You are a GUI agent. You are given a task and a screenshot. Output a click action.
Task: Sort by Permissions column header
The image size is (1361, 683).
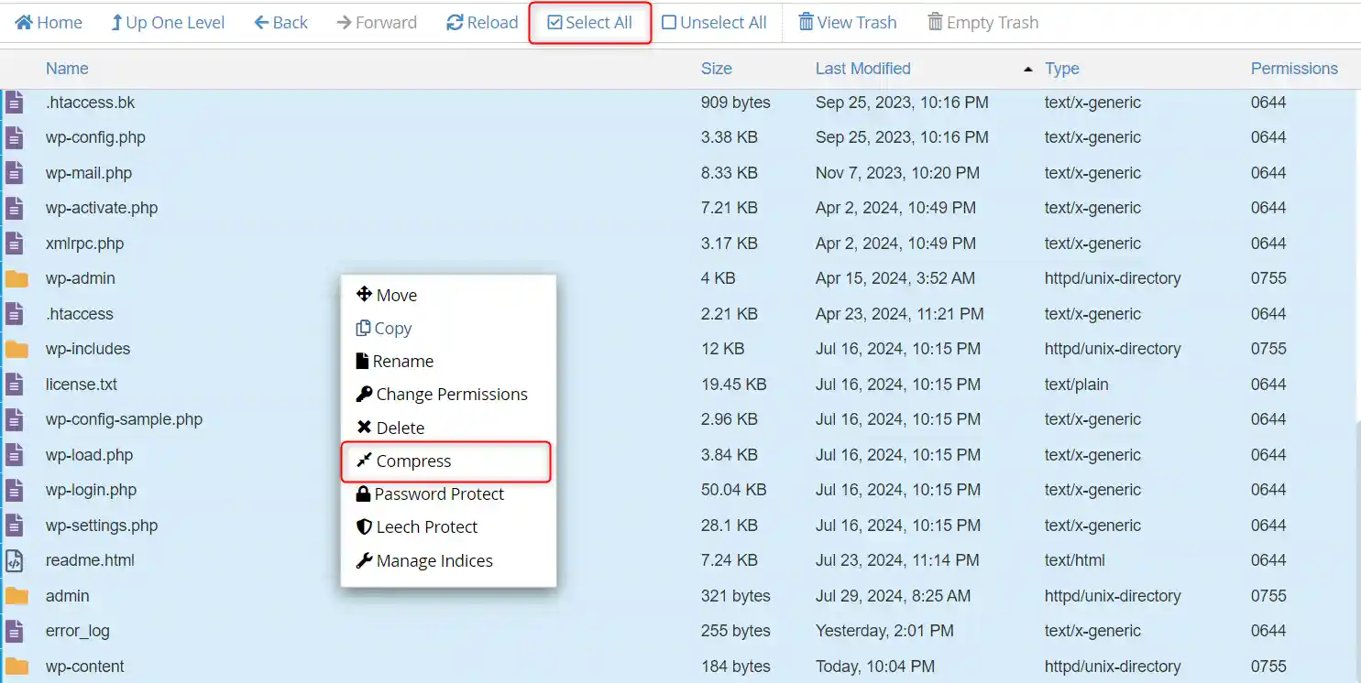pyautogui.click(x=1294, y=69)
